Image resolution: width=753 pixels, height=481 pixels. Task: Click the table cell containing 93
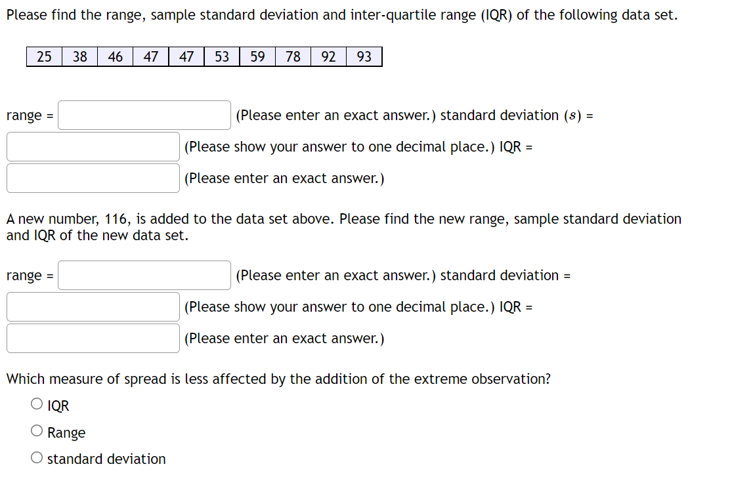[363, 56]
